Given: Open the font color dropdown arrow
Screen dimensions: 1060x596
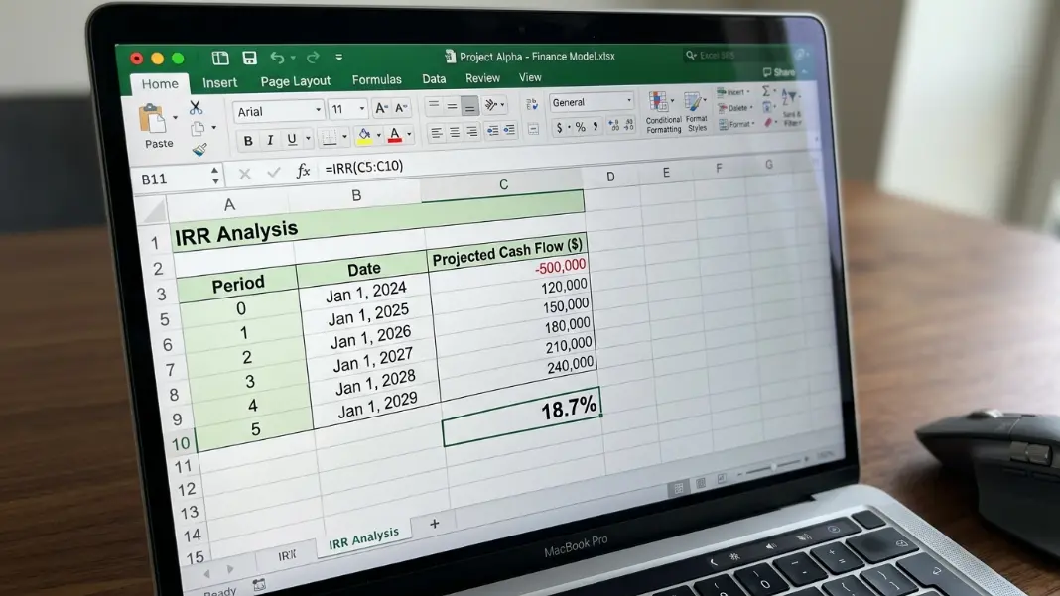Looking at the screenshot, I should click(x=410, y=135).
